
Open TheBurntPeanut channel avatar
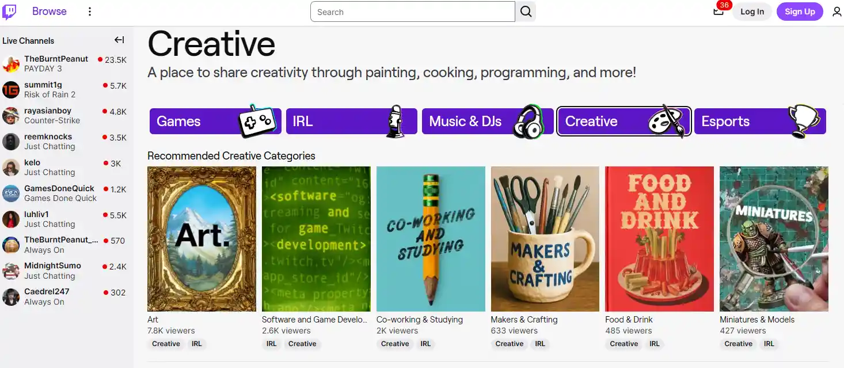(11, 64)
